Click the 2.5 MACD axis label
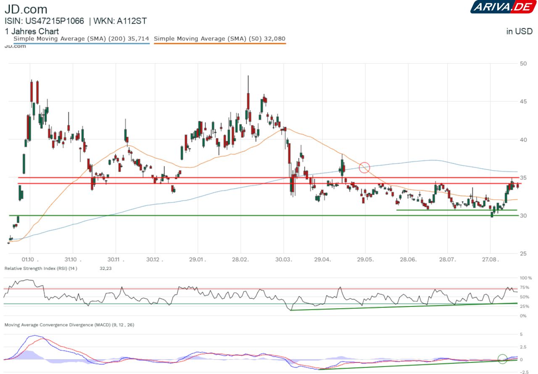 tap(524, 347)
